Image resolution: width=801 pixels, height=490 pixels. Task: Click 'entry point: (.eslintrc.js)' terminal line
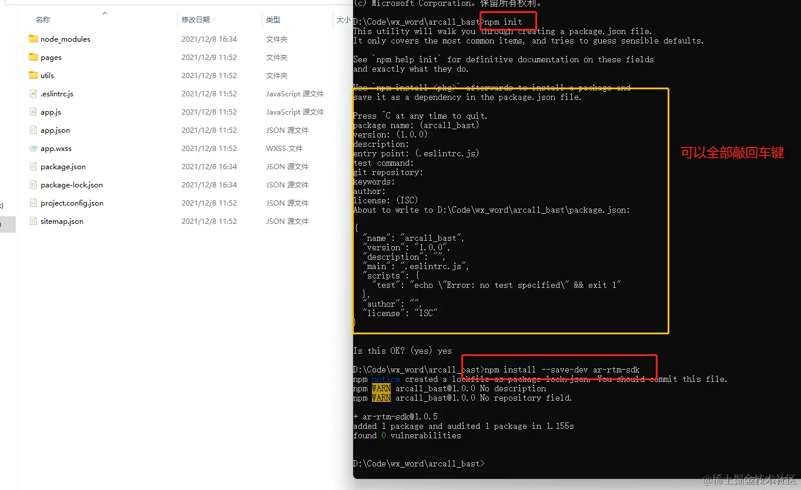(x=417, y=153)
